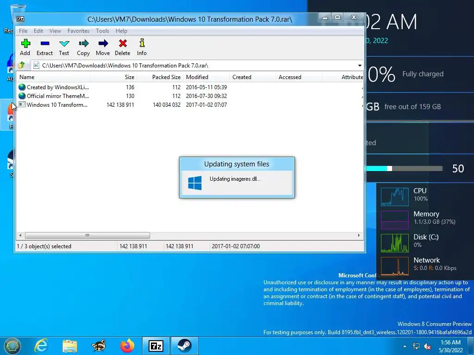Click the Windows 10 Transform file icon
The height and width of the screenshot is (355, 474).
(x=22, y=104)
